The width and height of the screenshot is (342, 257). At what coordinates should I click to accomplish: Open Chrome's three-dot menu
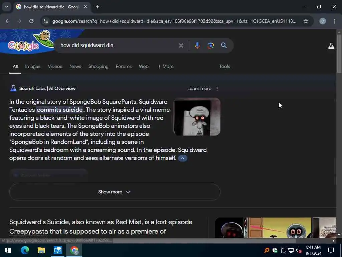coord(335,21)
